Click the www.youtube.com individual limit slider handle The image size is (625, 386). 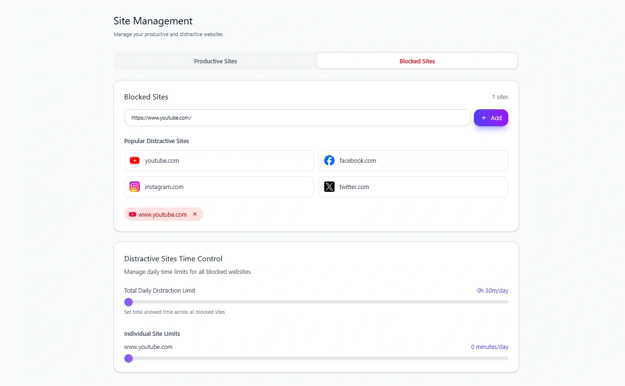click(129, 358)
